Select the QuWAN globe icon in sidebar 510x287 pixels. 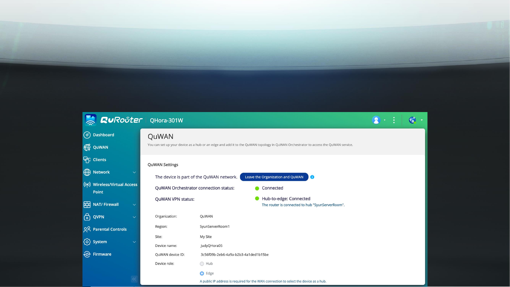click(x=87, y=147)
